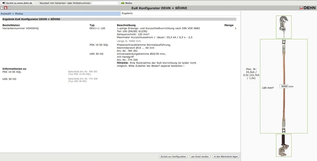Open the Ergebnis tab

[x=127, y=13]
